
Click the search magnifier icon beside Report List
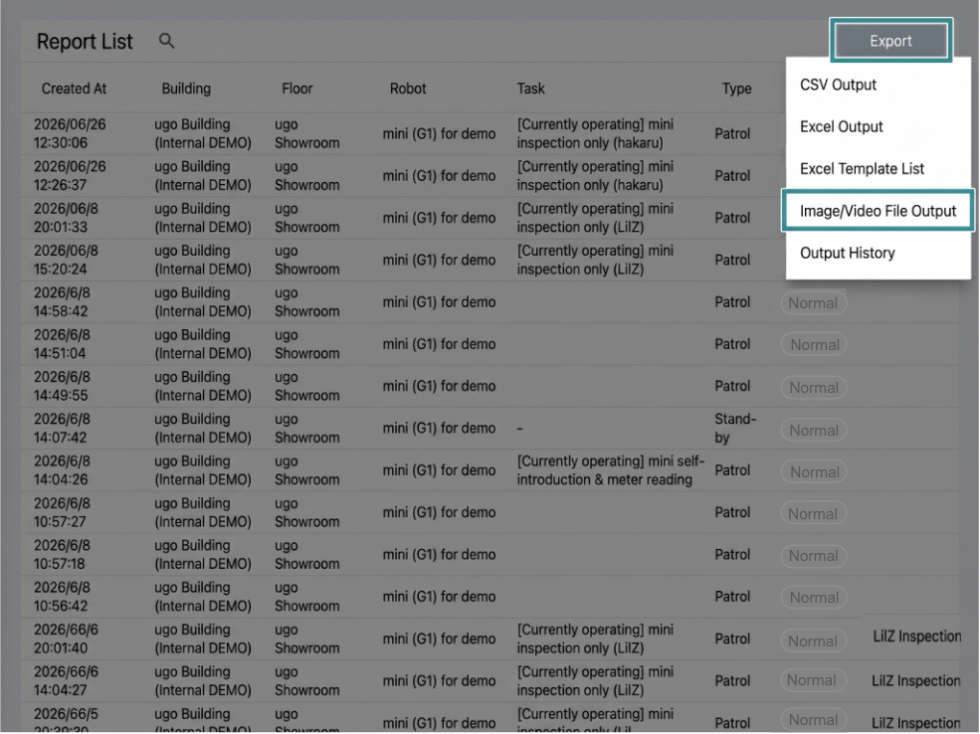point(166,41)
